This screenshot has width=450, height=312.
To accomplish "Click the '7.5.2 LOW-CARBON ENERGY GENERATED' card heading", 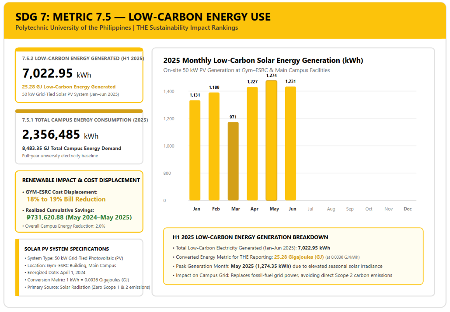I will 83,59.
